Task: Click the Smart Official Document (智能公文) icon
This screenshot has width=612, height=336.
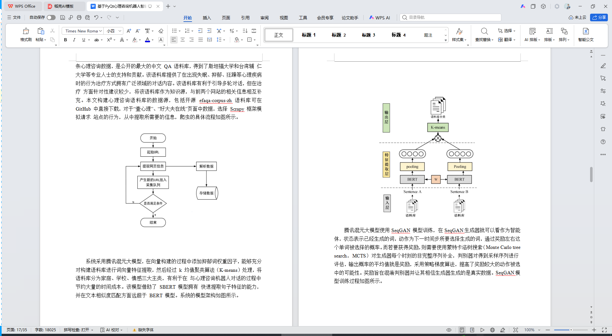Action: (586, 35)
